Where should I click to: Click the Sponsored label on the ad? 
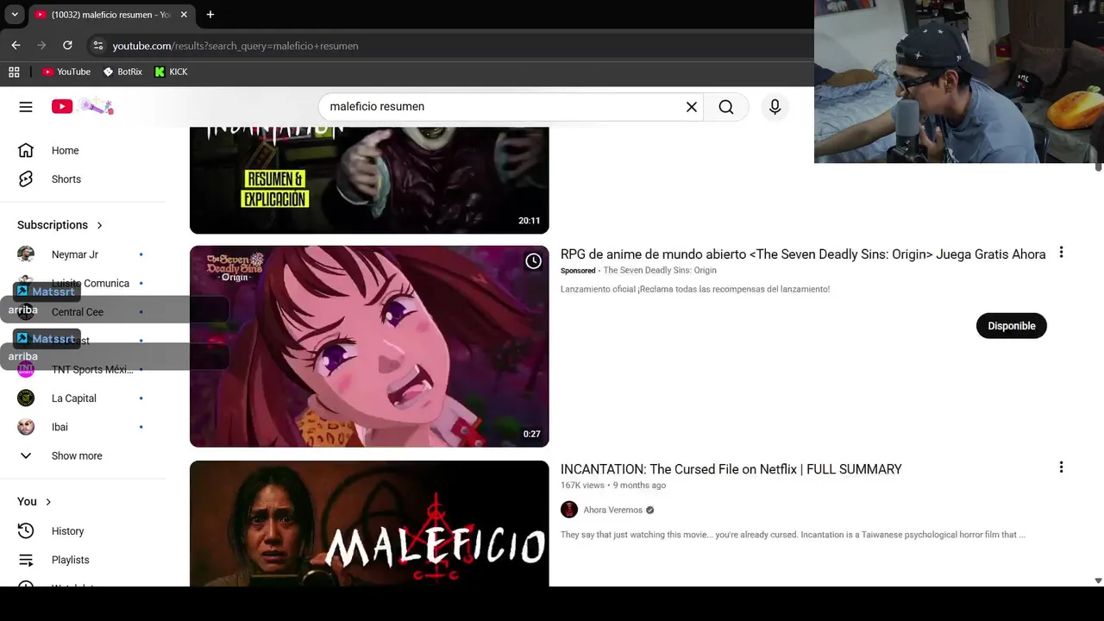click(x=578, y=271)
